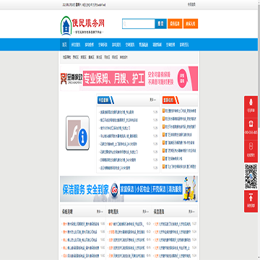The width and height of the screenshot is (260, 260).
Task: Click the QR code in the floating sidebar
Action: [251, 177]
